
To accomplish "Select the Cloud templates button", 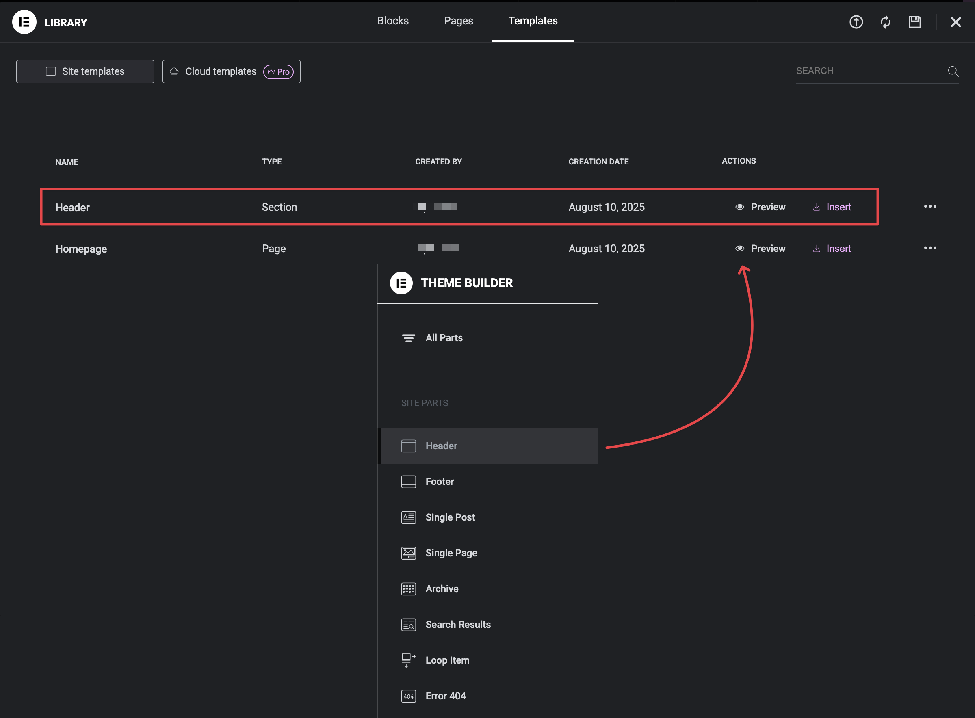I will pos(231,71).
